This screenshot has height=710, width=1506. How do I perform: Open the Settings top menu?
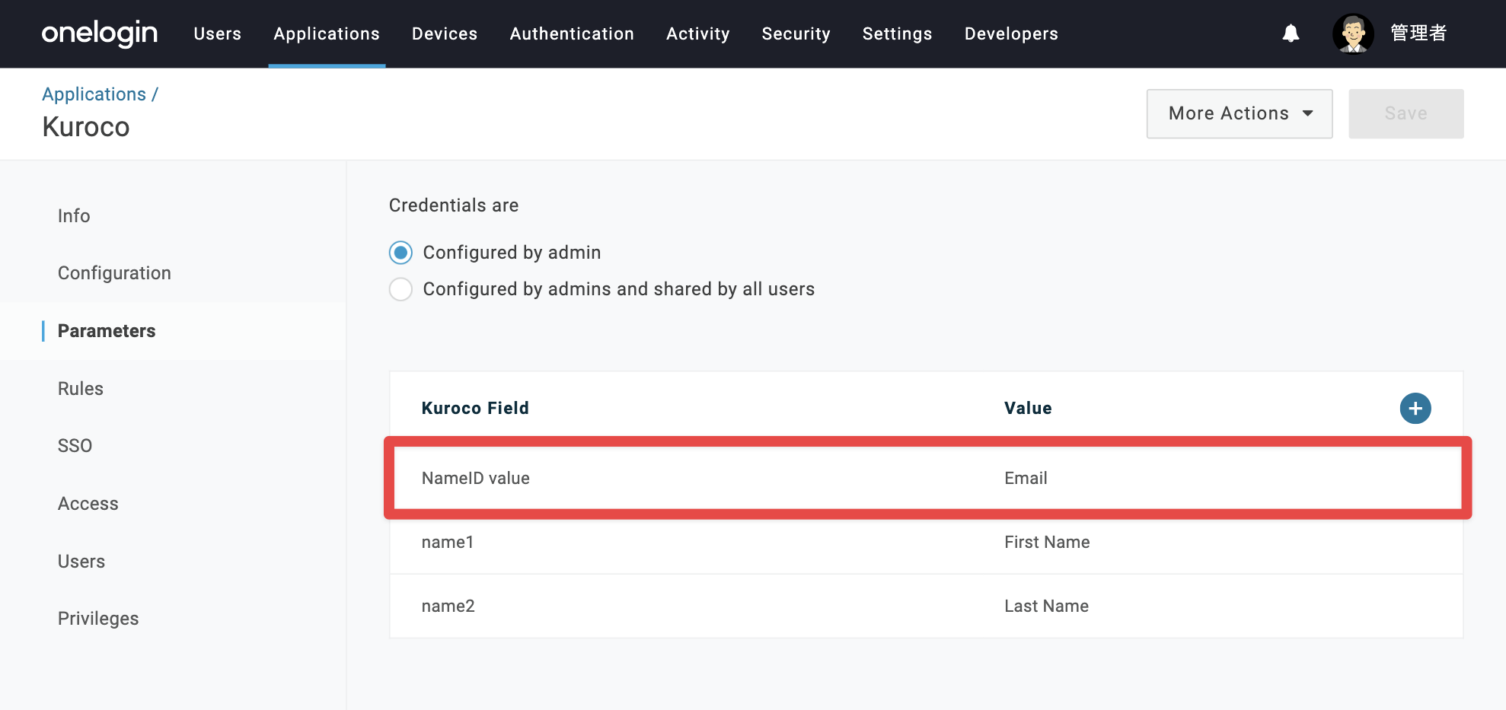[x=898, y=33]
